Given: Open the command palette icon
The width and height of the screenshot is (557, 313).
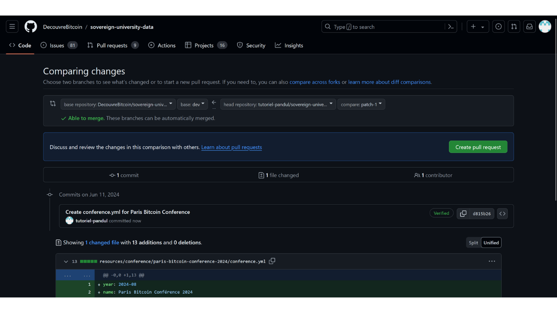Looking at the screenshot, I should pos(451,27).
